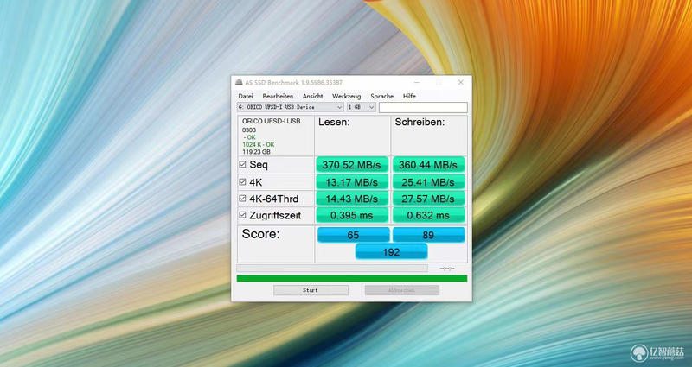Open the Ansicht menu
692x367 pixels.
tap(312, 96)
